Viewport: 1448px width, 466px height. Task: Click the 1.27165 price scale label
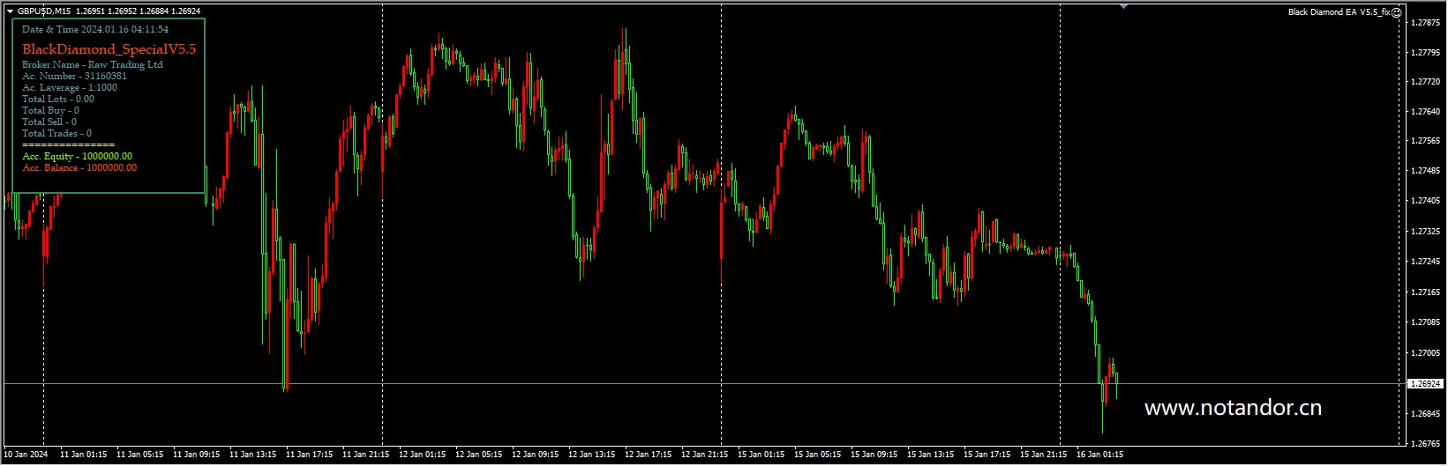(x=1426, y=292)
